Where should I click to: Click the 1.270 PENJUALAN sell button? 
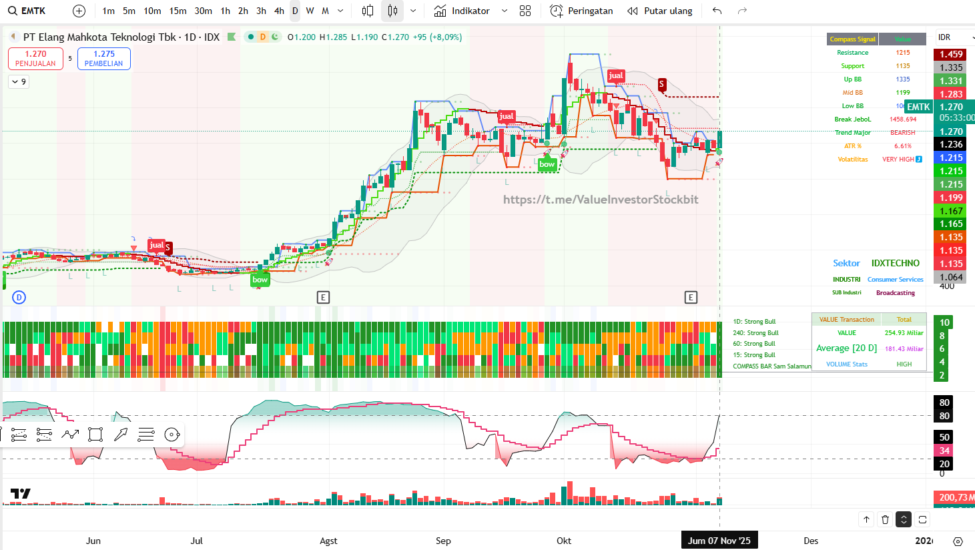[35, 59]
